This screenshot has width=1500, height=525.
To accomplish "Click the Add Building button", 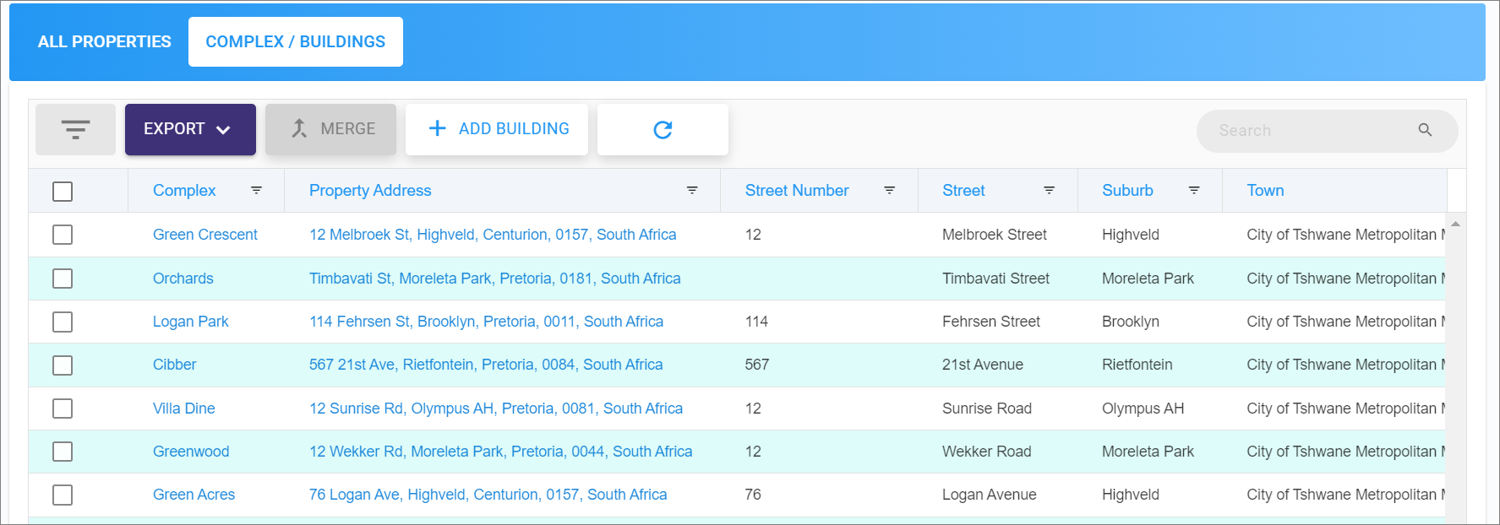I will 497,129.
